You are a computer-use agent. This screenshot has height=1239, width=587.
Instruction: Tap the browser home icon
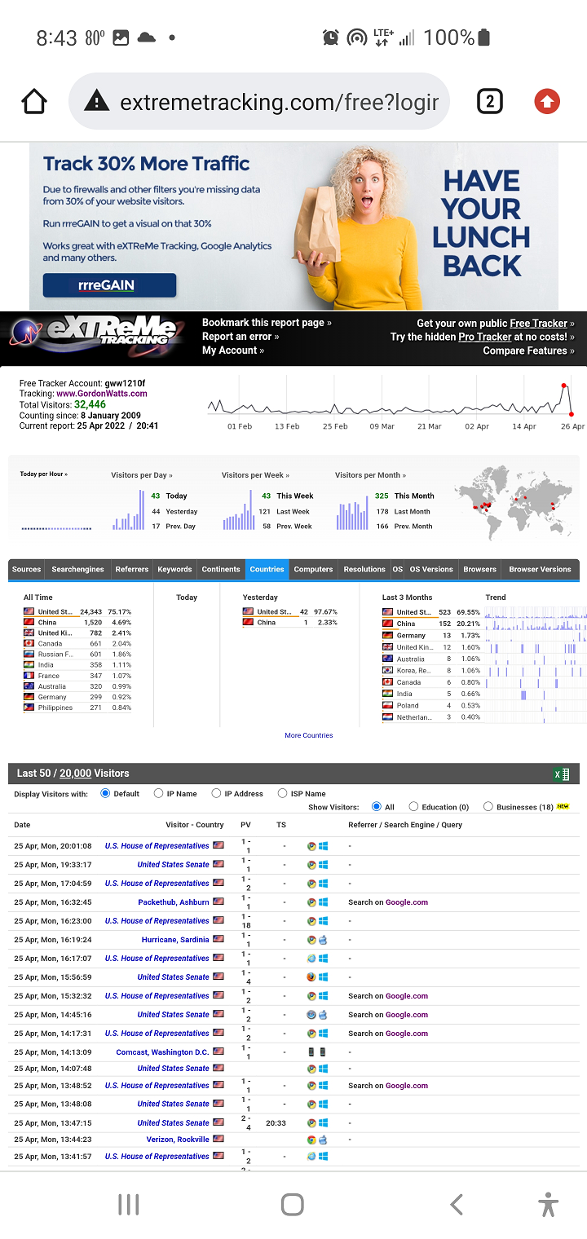point(34,102)
